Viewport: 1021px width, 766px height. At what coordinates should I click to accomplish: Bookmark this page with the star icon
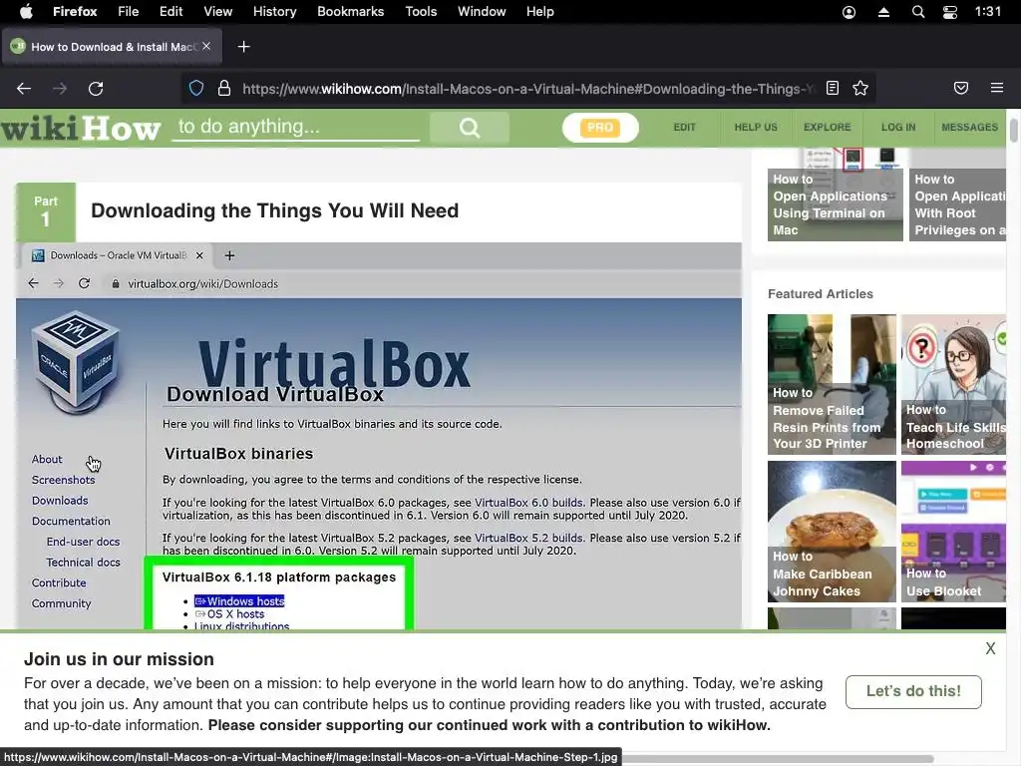pos(860,88)
